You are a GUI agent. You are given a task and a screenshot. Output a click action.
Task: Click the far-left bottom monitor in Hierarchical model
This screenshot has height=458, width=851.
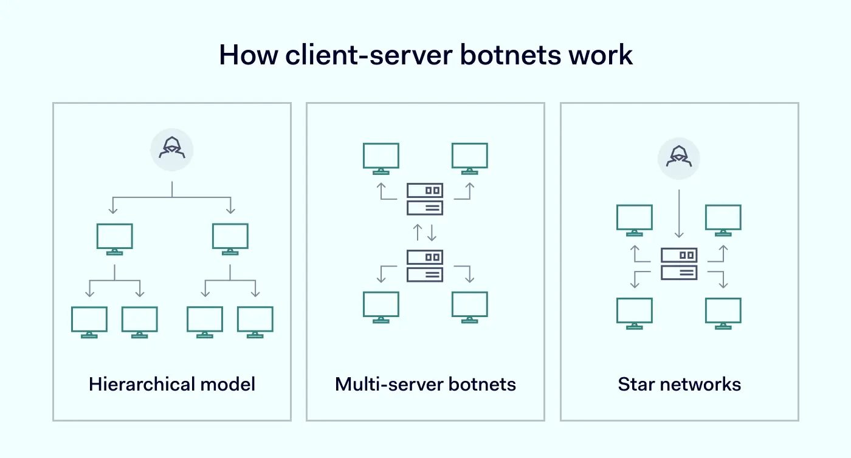point(89,321)
